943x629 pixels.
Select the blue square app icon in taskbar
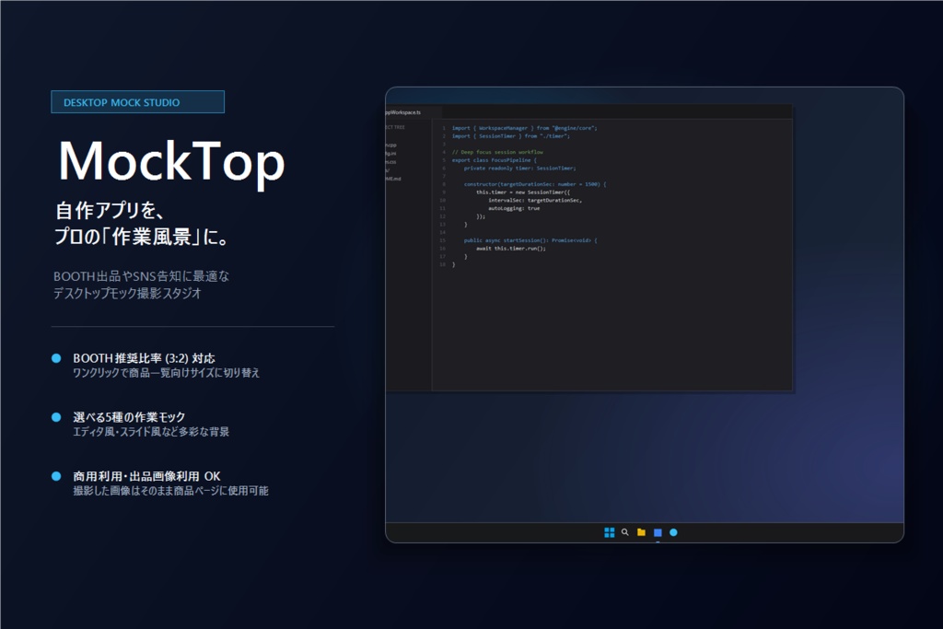(658, 533)
